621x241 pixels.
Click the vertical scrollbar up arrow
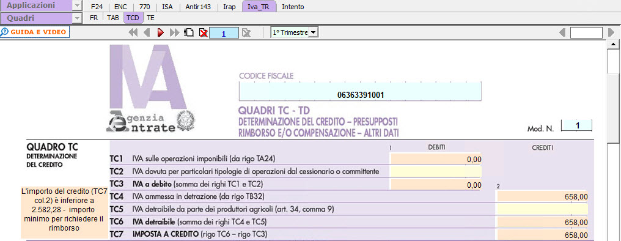tap(614, 44)
